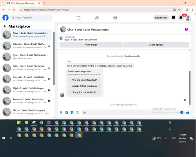
Task: Open Task View on the taskbar
Action: [11, 138]
